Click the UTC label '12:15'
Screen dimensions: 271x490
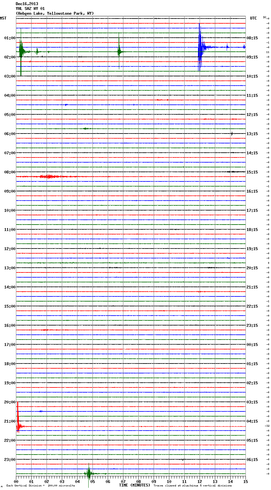tap(252, 115)
